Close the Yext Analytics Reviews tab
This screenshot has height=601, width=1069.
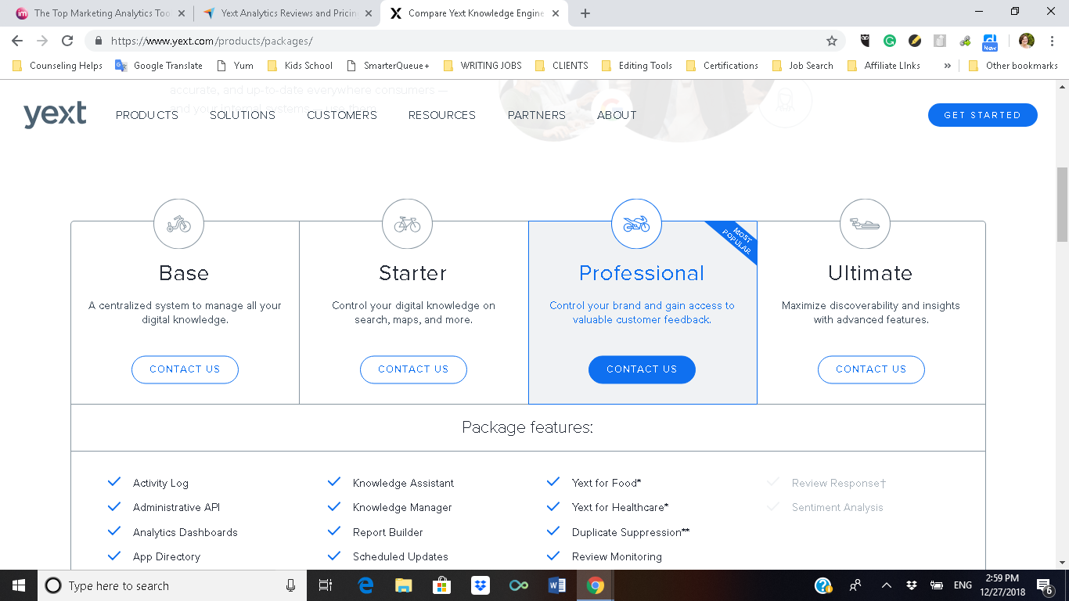pyautogui.click(x=369, y=13)
